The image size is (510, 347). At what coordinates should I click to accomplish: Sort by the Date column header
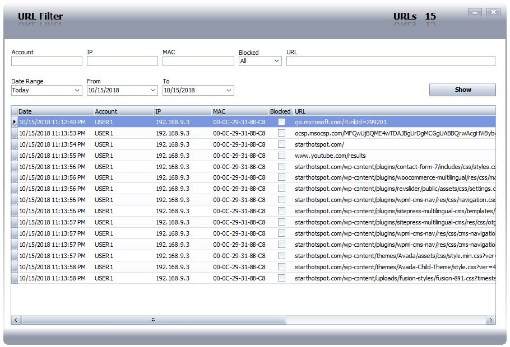55,111
